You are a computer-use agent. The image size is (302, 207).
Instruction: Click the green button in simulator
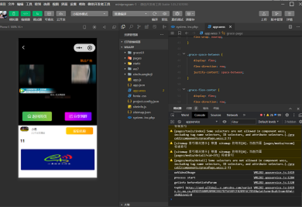click(37, 116)
